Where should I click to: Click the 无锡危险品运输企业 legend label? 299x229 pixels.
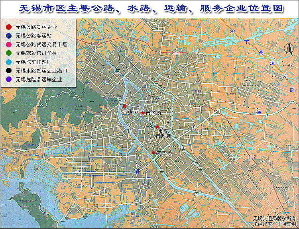tap(39, 80)
